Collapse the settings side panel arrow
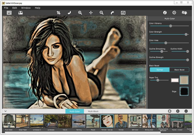 click(145, 18)
